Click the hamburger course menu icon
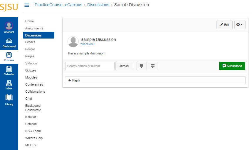Screen dimensions: 252x150 (x=27, y=5)
